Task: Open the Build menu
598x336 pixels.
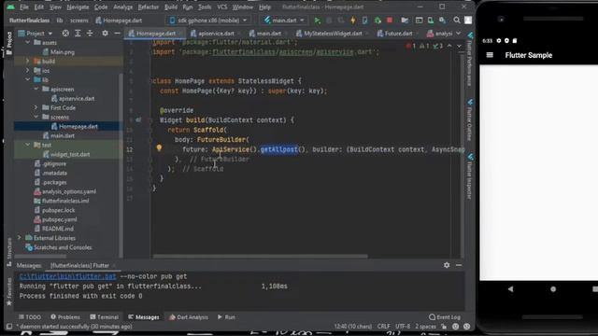Action: pos(170,7)
